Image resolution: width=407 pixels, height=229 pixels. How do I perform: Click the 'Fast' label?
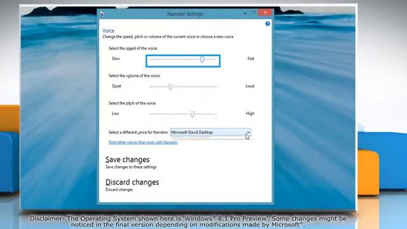pyautogui.click(x=251, y=59)
